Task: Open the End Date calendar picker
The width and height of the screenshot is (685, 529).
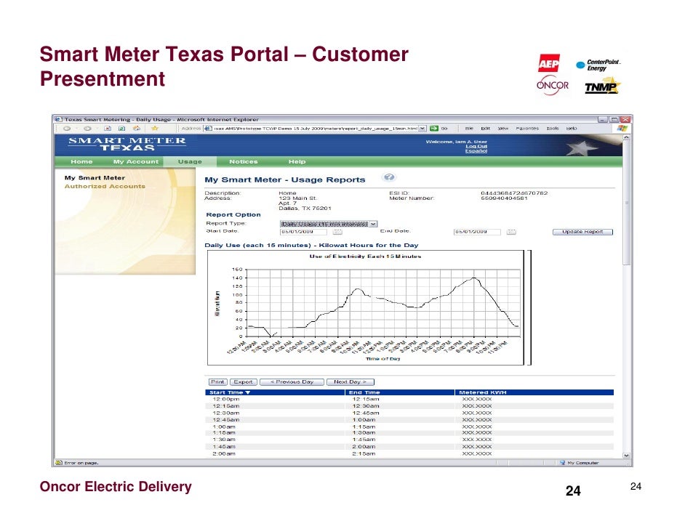Action: (511, 232)
